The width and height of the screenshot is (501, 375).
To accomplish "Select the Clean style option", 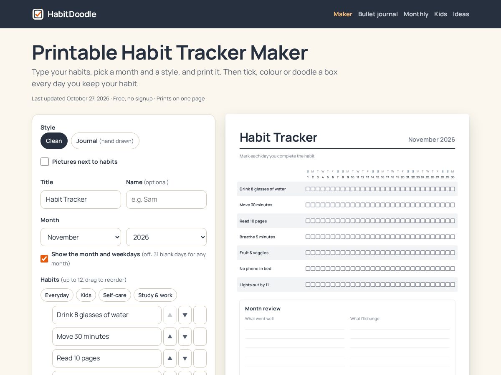I will pos(54,141).
